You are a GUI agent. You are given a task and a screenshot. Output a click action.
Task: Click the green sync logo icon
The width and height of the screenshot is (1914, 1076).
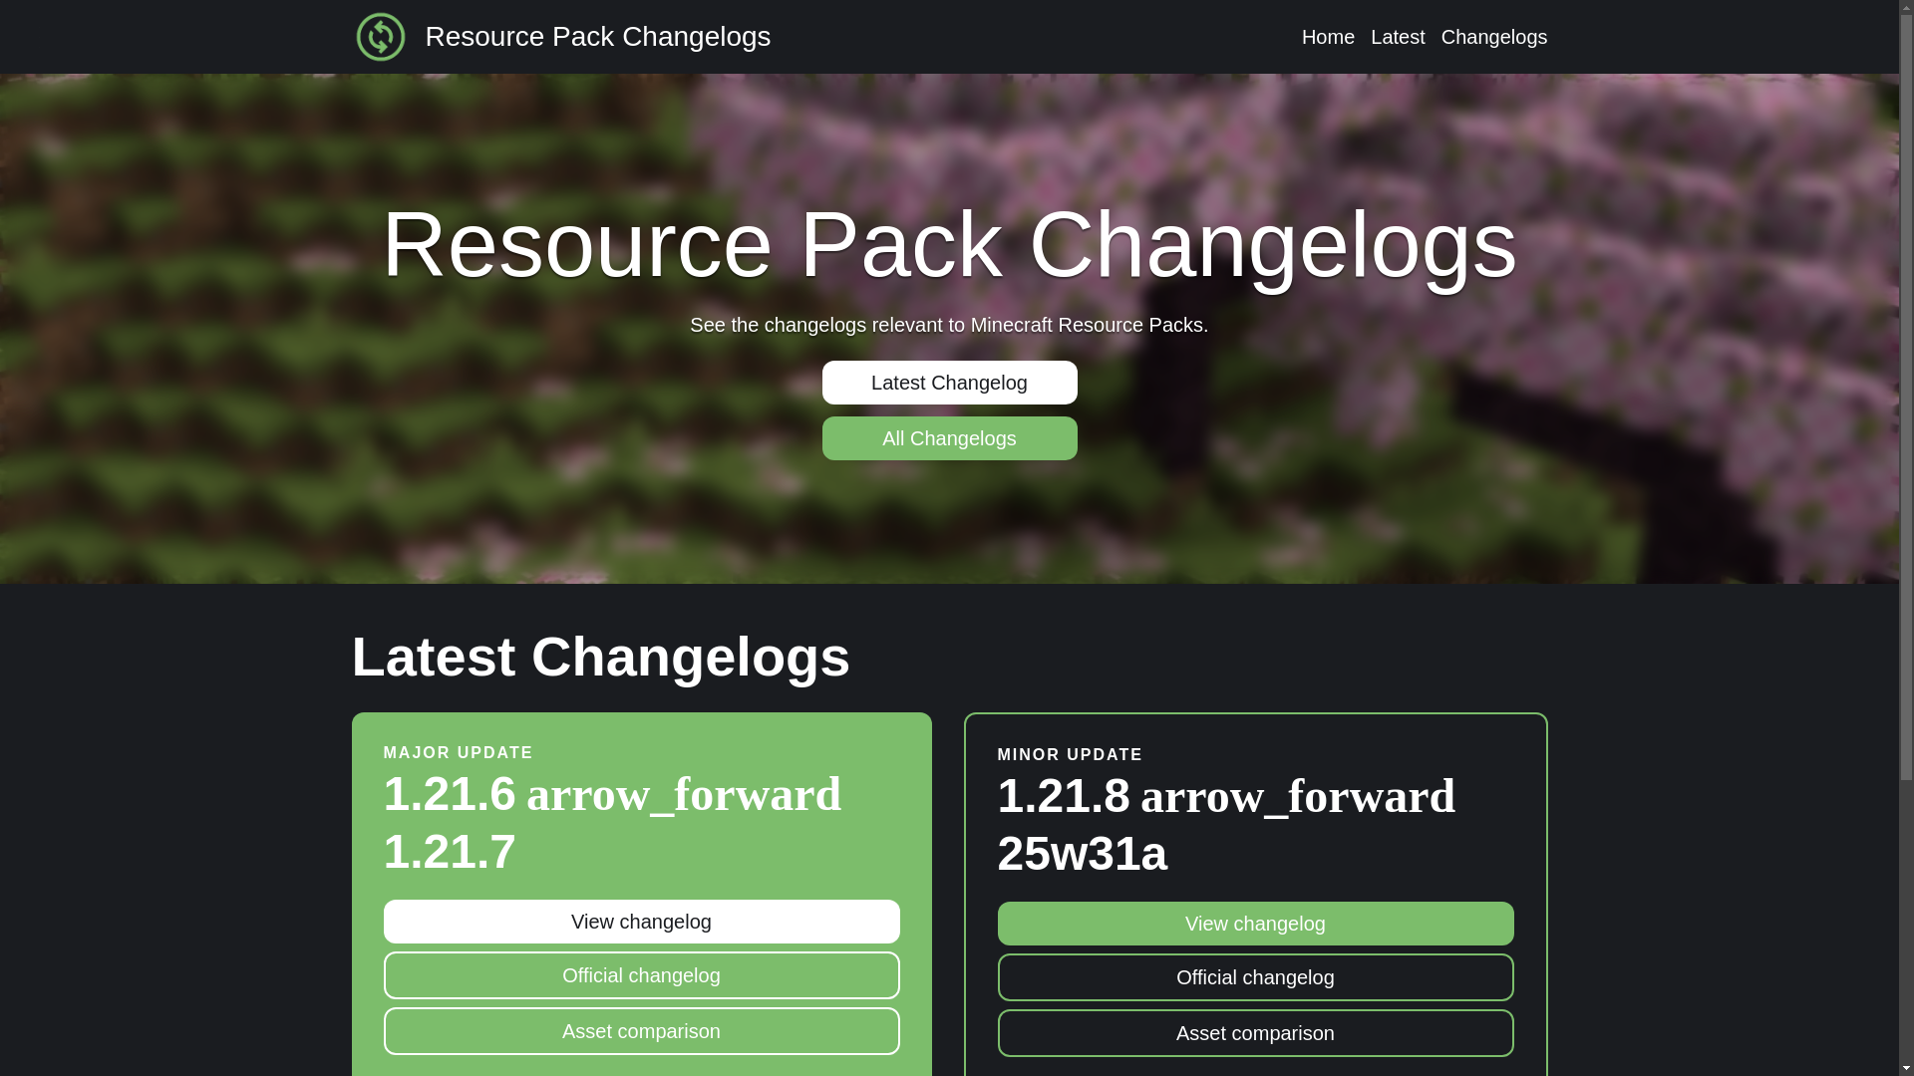point(380,37)
